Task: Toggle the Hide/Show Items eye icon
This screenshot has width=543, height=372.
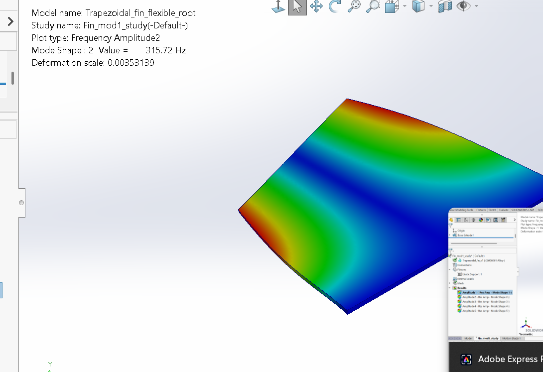Action: (463, 6)
